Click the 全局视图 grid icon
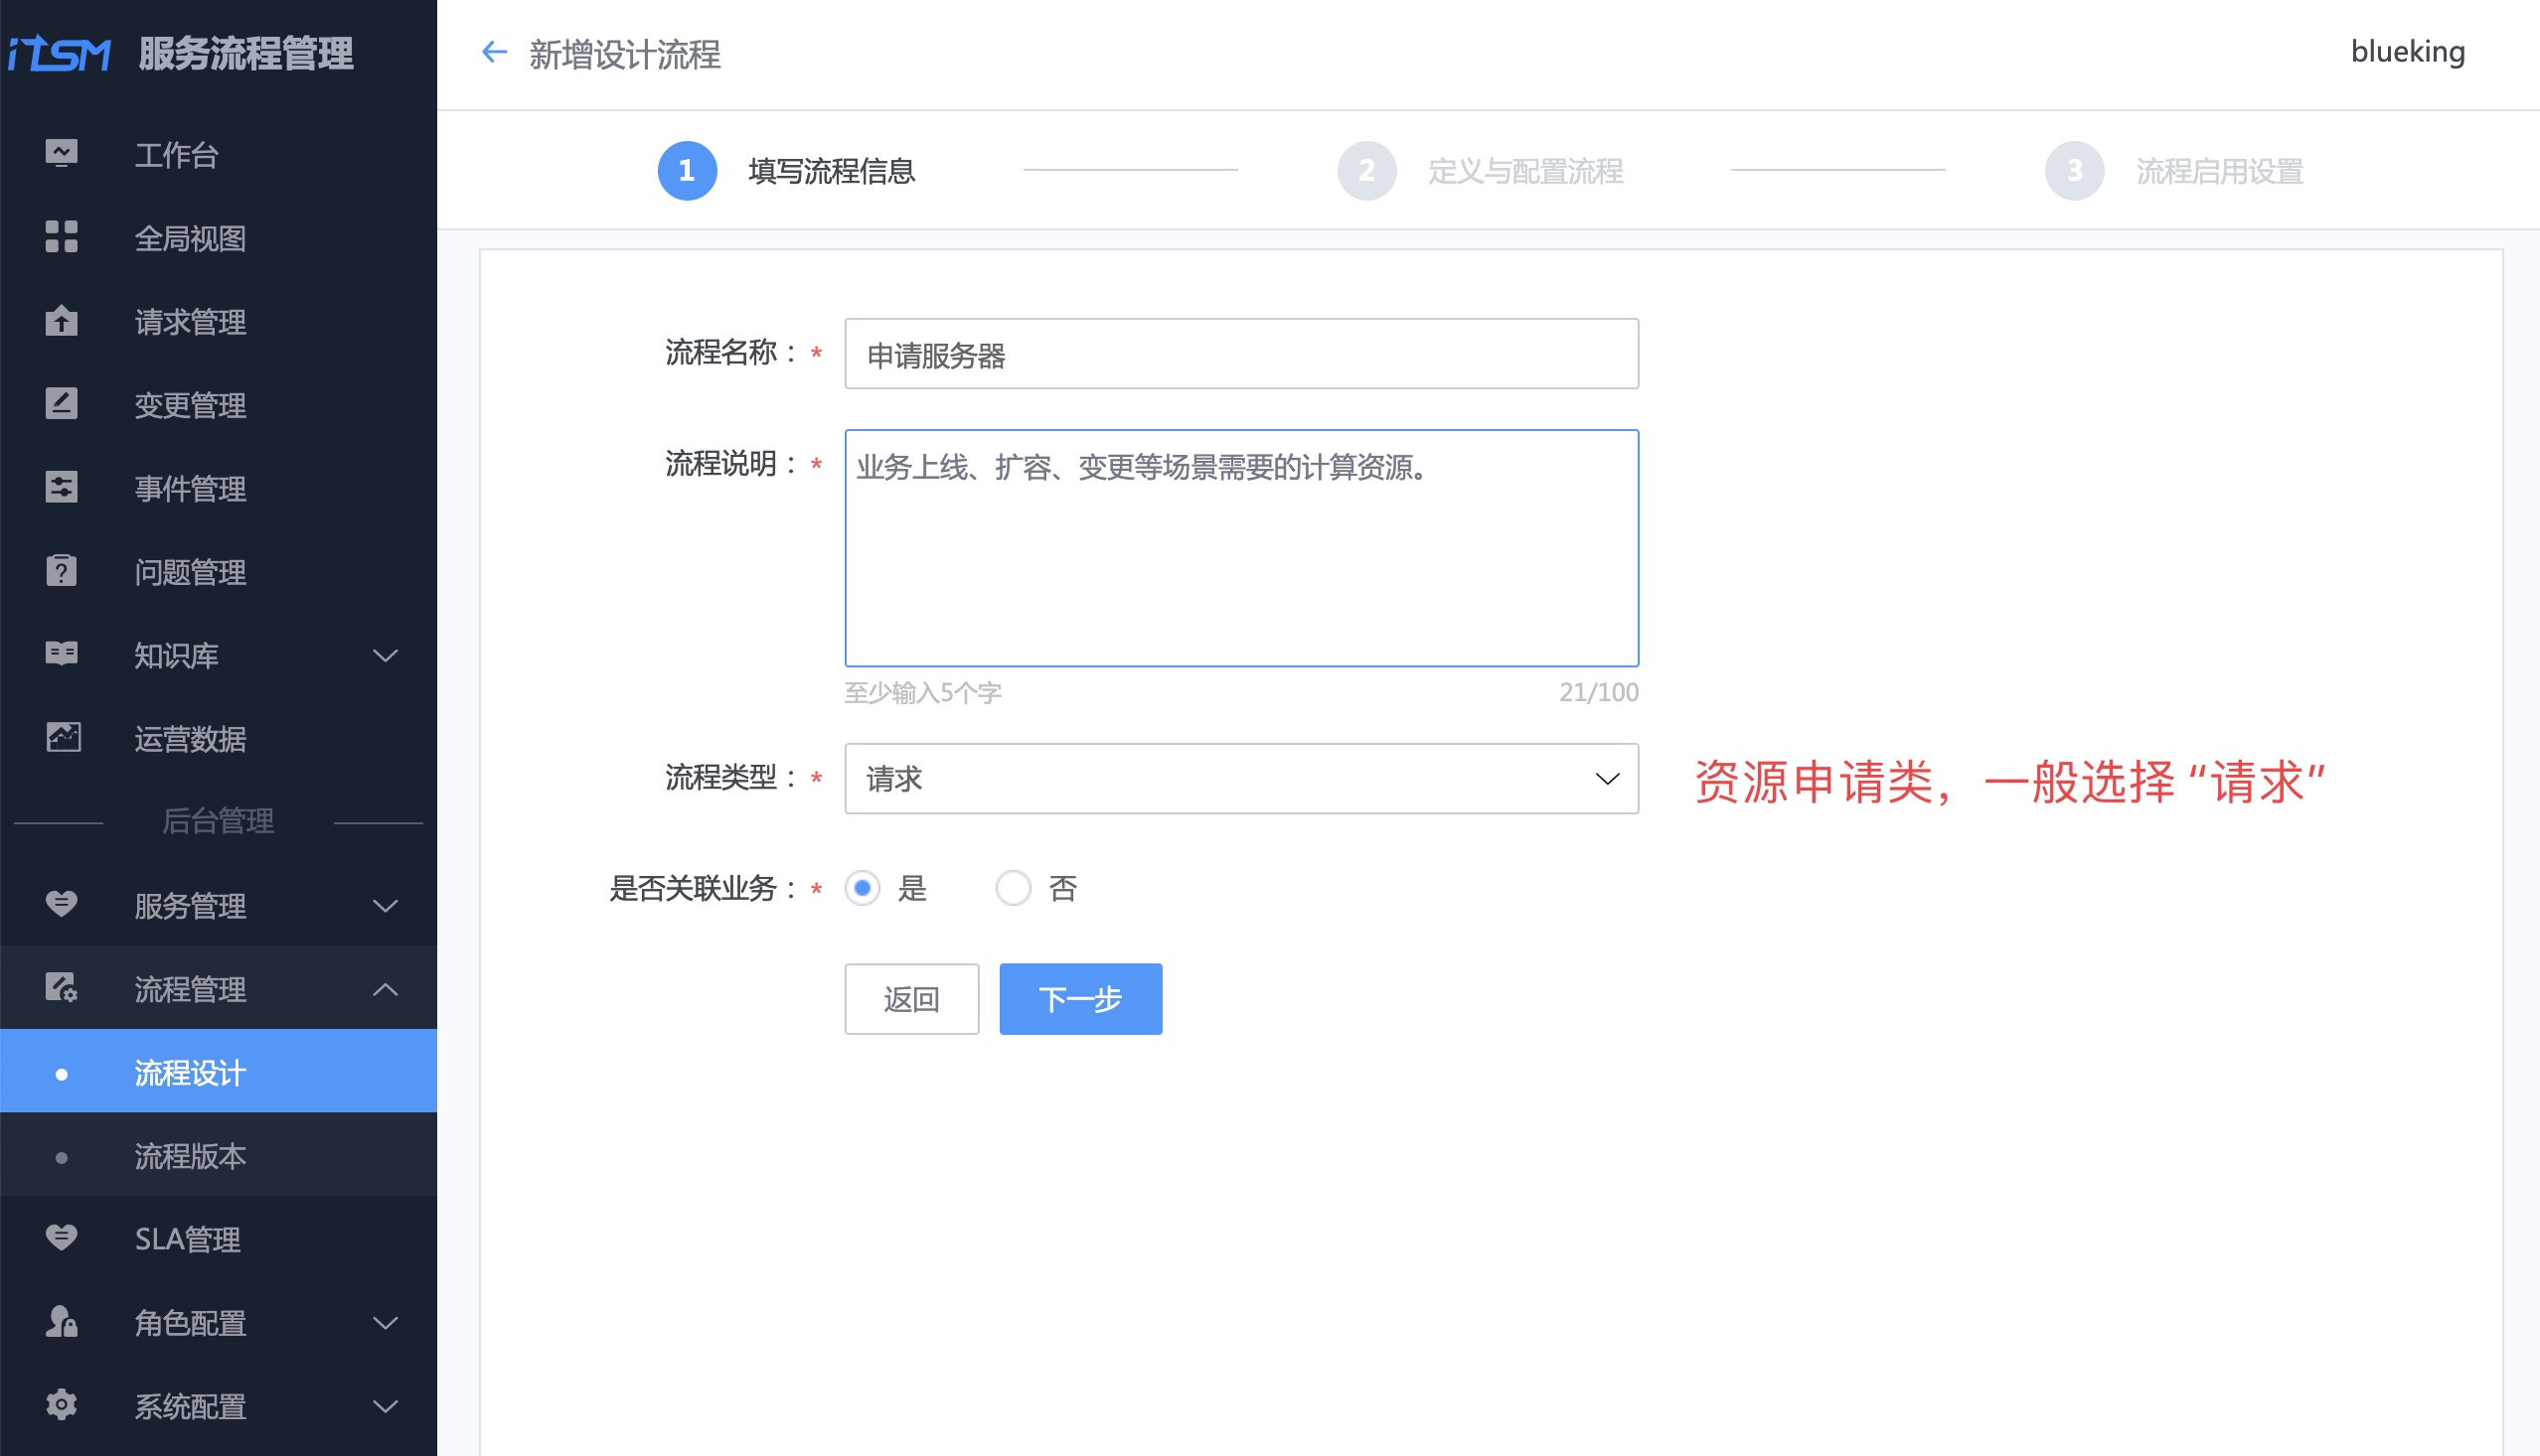This screenshot has height=1456, width=2540. (x=61, y=237)
